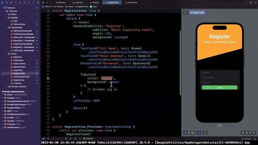The width and height of the screenshot is (258, 145).
Task: Pin the canvas preview
Action: point(185,12)
